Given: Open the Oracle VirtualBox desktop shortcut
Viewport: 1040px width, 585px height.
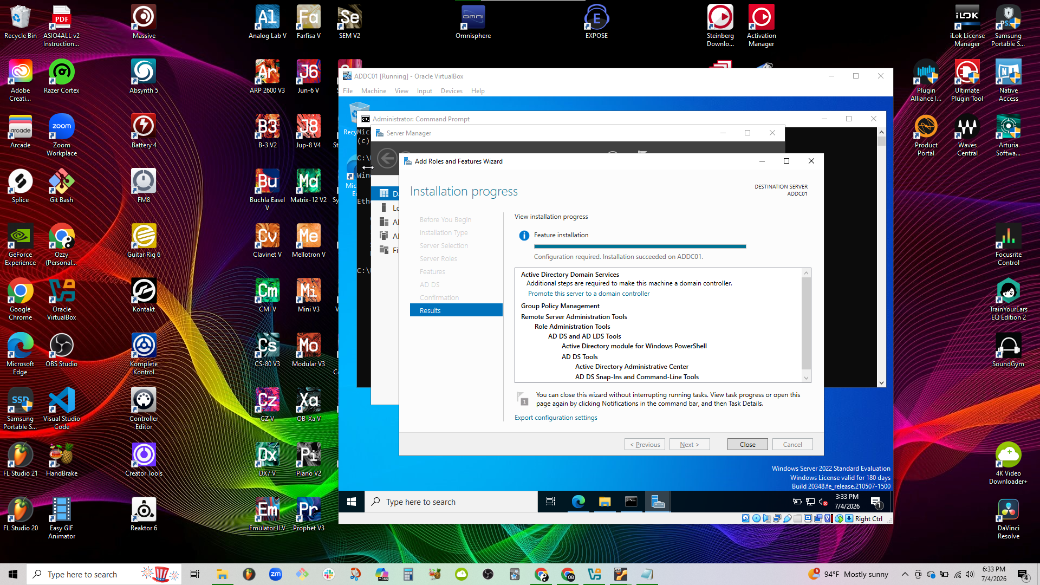Looking at the screenshot, I should 61,300.
